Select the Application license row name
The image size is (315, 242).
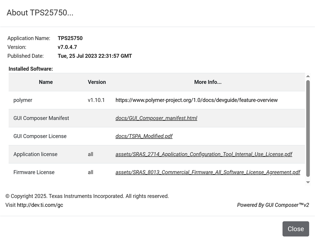35,154
